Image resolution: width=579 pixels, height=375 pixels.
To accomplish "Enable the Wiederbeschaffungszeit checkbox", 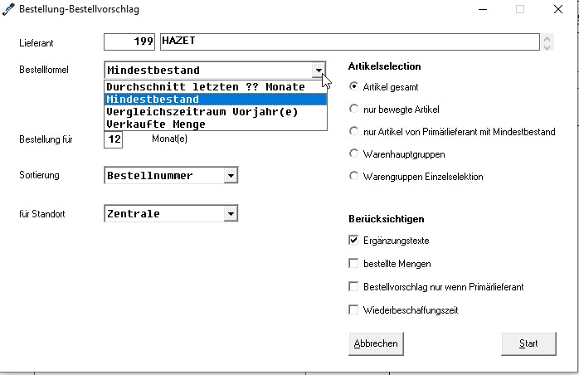I will 353,309.
